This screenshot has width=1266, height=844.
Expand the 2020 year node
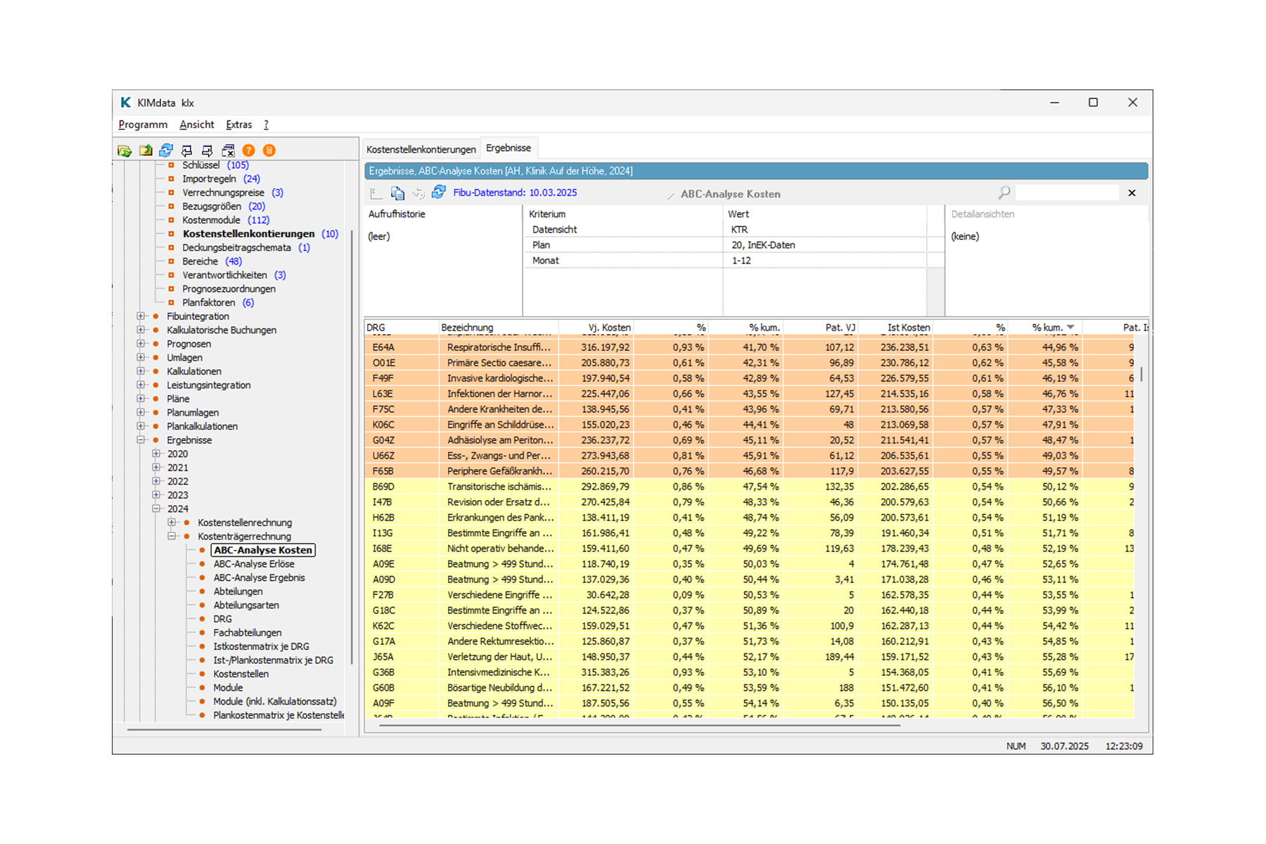(156, 454)
